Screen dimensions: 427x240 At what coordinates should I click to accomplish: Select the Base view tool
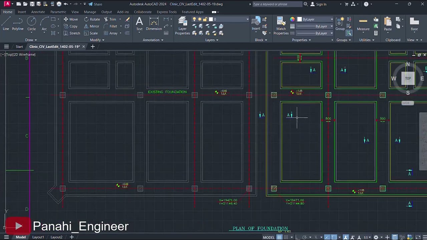[414, 24]
